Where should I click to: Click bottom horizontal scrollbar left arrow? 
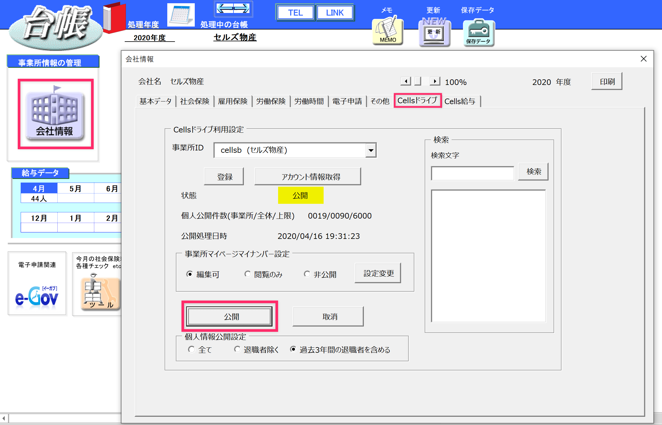pyautogui.click(x=4, y=418)
